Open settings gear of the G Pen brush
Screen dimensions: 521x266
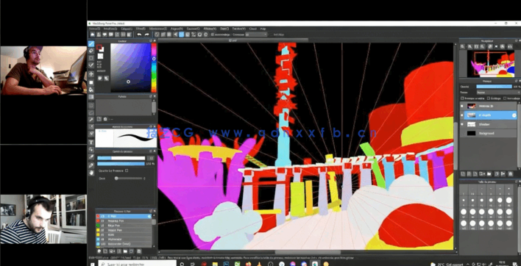coord(149,216)
